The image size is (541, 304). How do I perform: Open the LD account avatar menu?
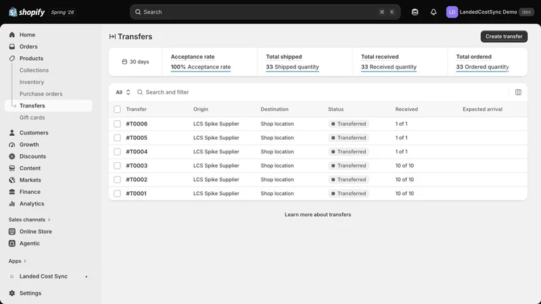coord(452,12)
